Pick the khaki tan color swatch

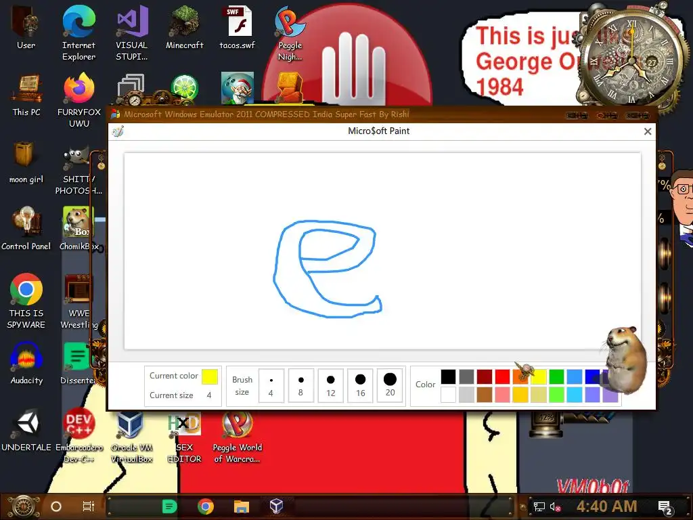click(539, 395)
